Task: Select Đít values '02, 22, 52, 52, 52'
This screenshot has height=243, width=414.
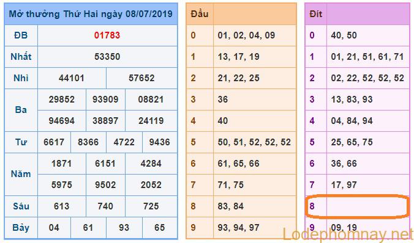Action: tap(367, 78)
